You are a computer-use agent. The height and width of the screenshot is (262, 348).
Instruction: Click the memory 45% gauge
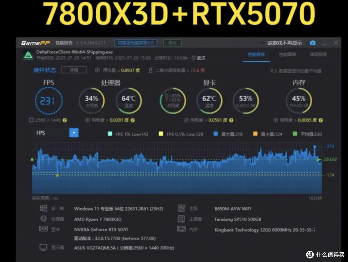click(299, 101)
